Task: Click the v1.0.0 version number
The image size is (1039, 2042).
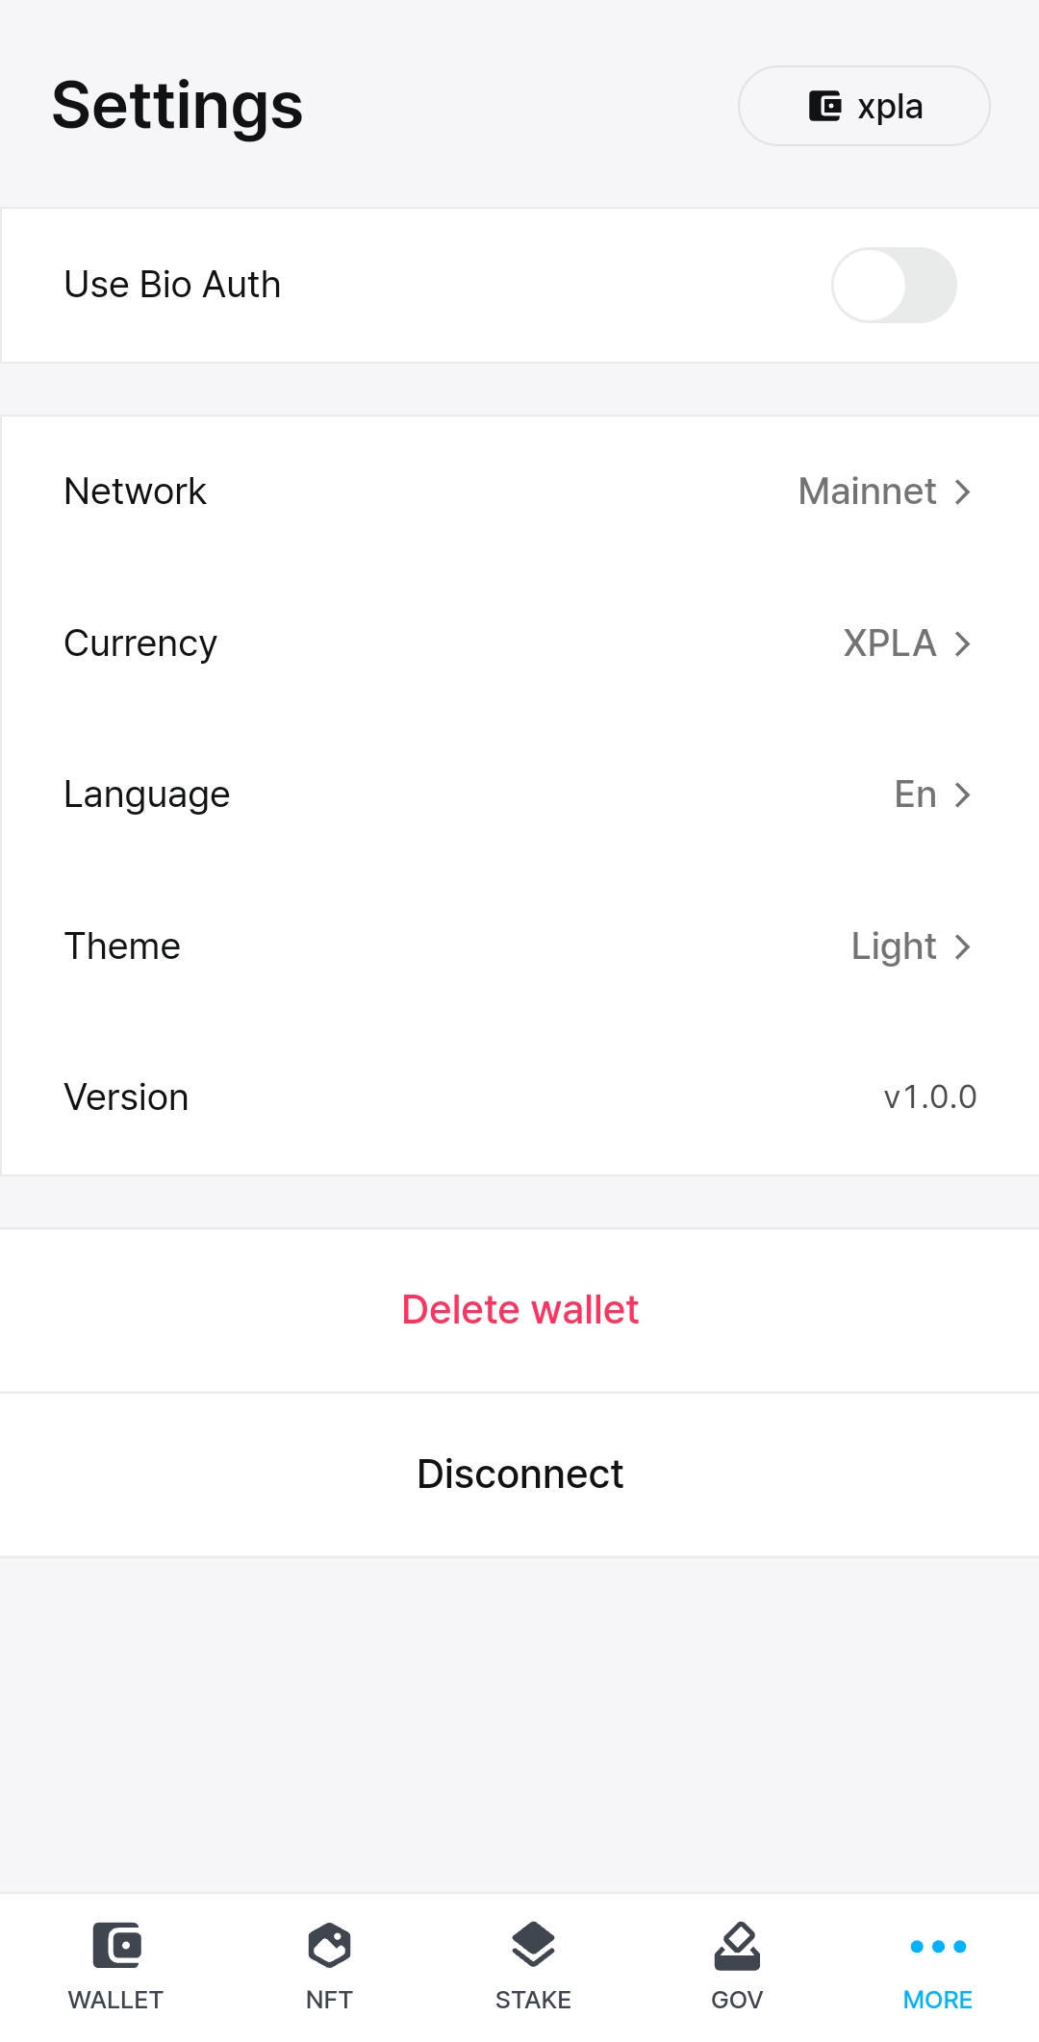Action: (929, 1097)
